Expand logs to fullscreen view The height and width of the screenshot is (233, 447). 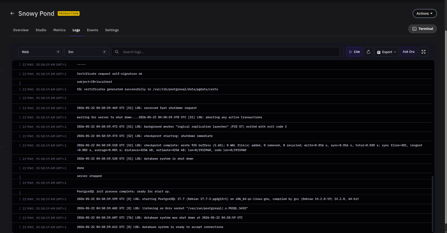[x=424, y=52]
